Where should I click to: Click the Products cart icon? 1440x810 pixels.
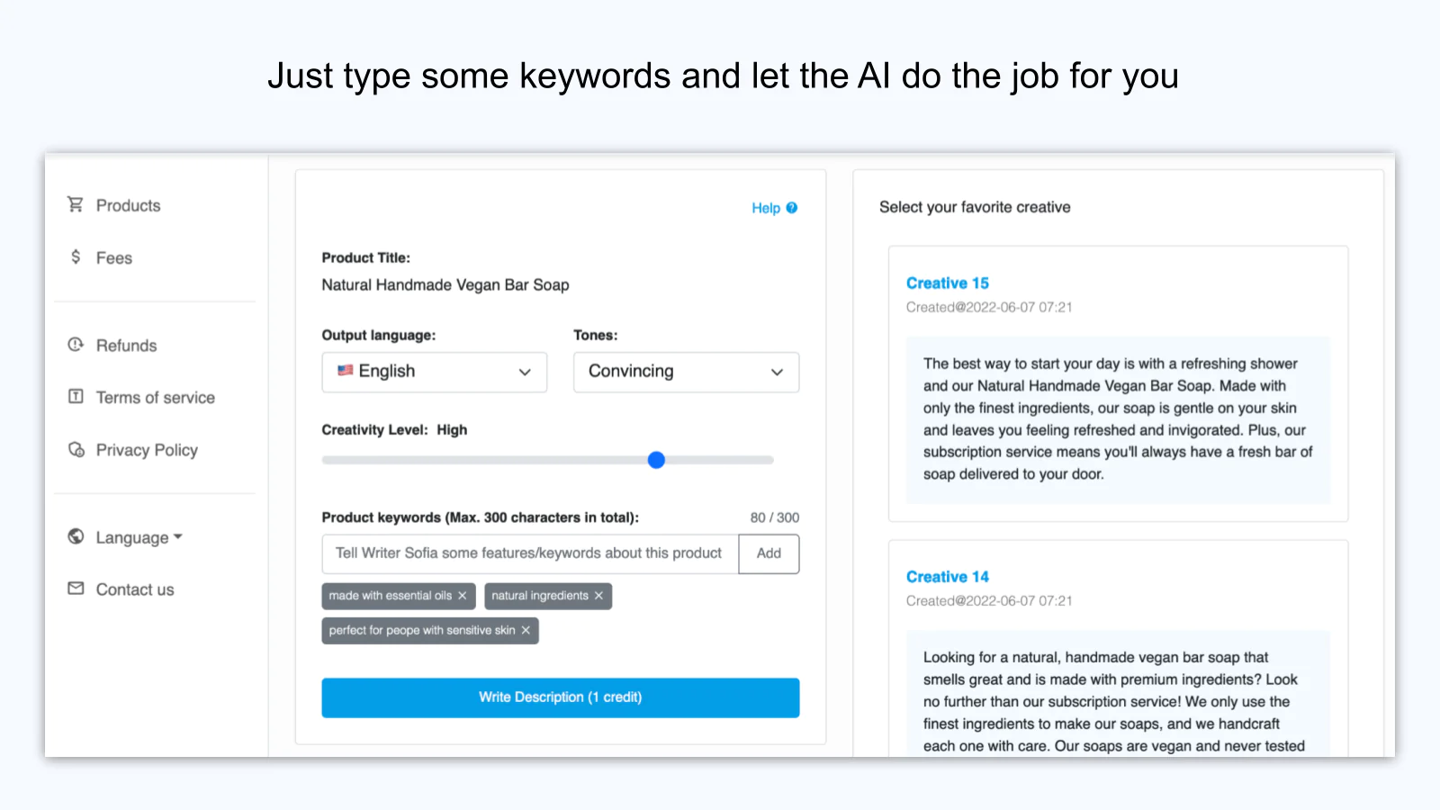click(x=76, y=204)
